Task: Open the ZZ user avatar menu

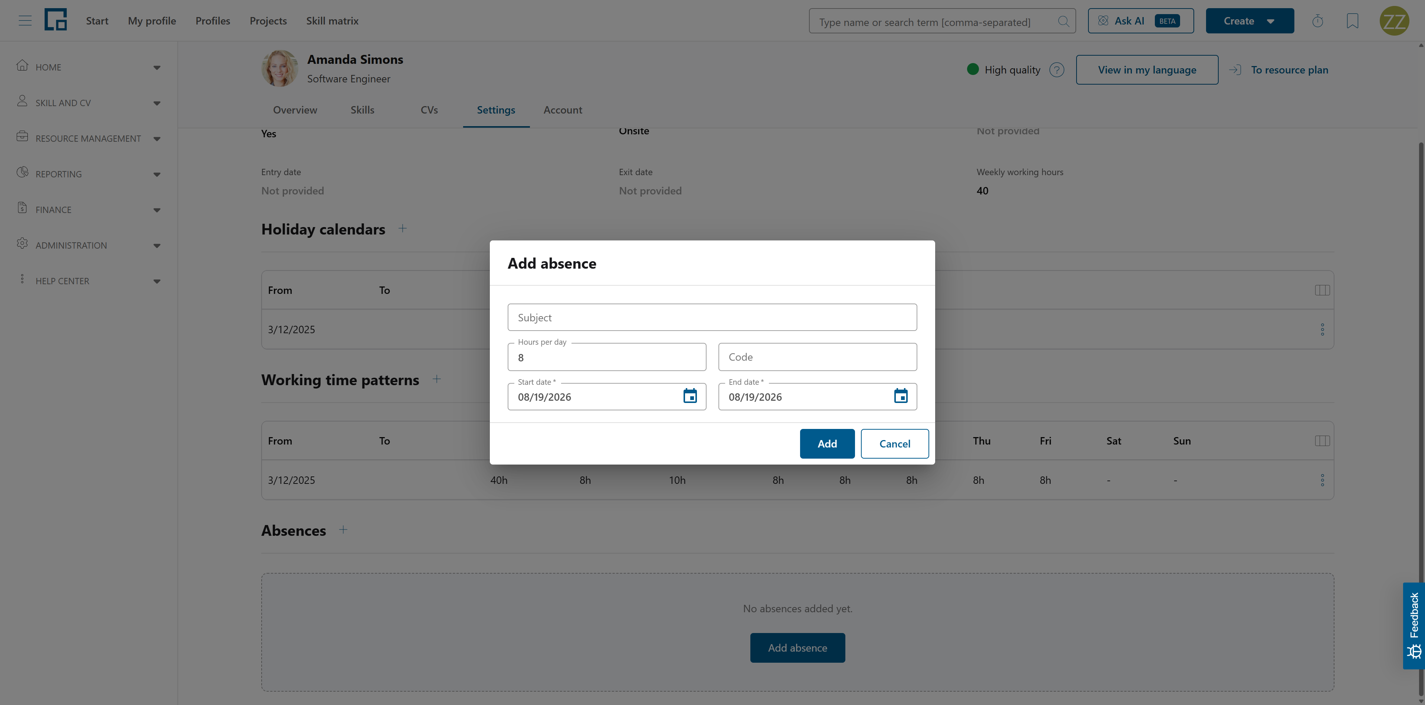Action: [1394, 21]
